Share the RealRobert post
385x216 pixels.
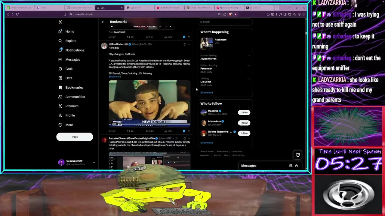[189, 131]
